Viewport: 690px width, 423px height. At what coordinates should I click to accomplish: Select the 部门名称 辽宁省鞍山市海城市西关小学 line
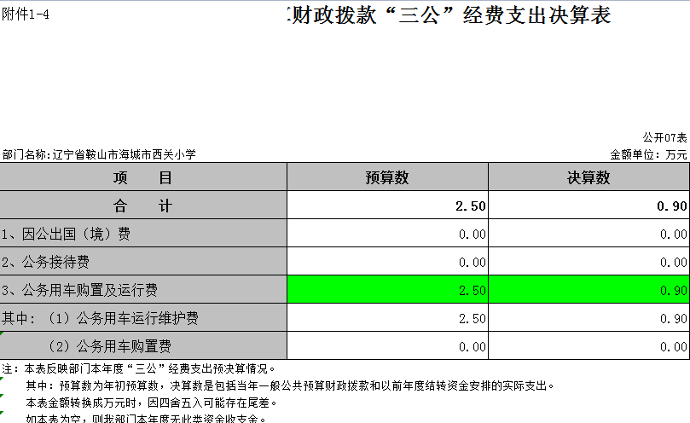tap(99, 154)
